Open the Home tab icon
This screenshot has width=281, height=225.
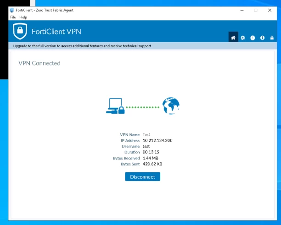click(233, 38)
